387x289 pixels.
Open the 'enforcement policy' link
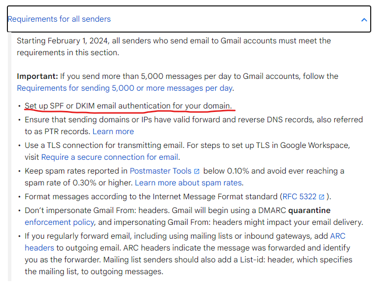(59, 222)
